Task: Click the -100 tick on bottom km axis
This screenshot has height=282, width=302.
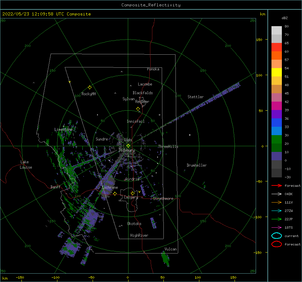Action: point(55,277)
